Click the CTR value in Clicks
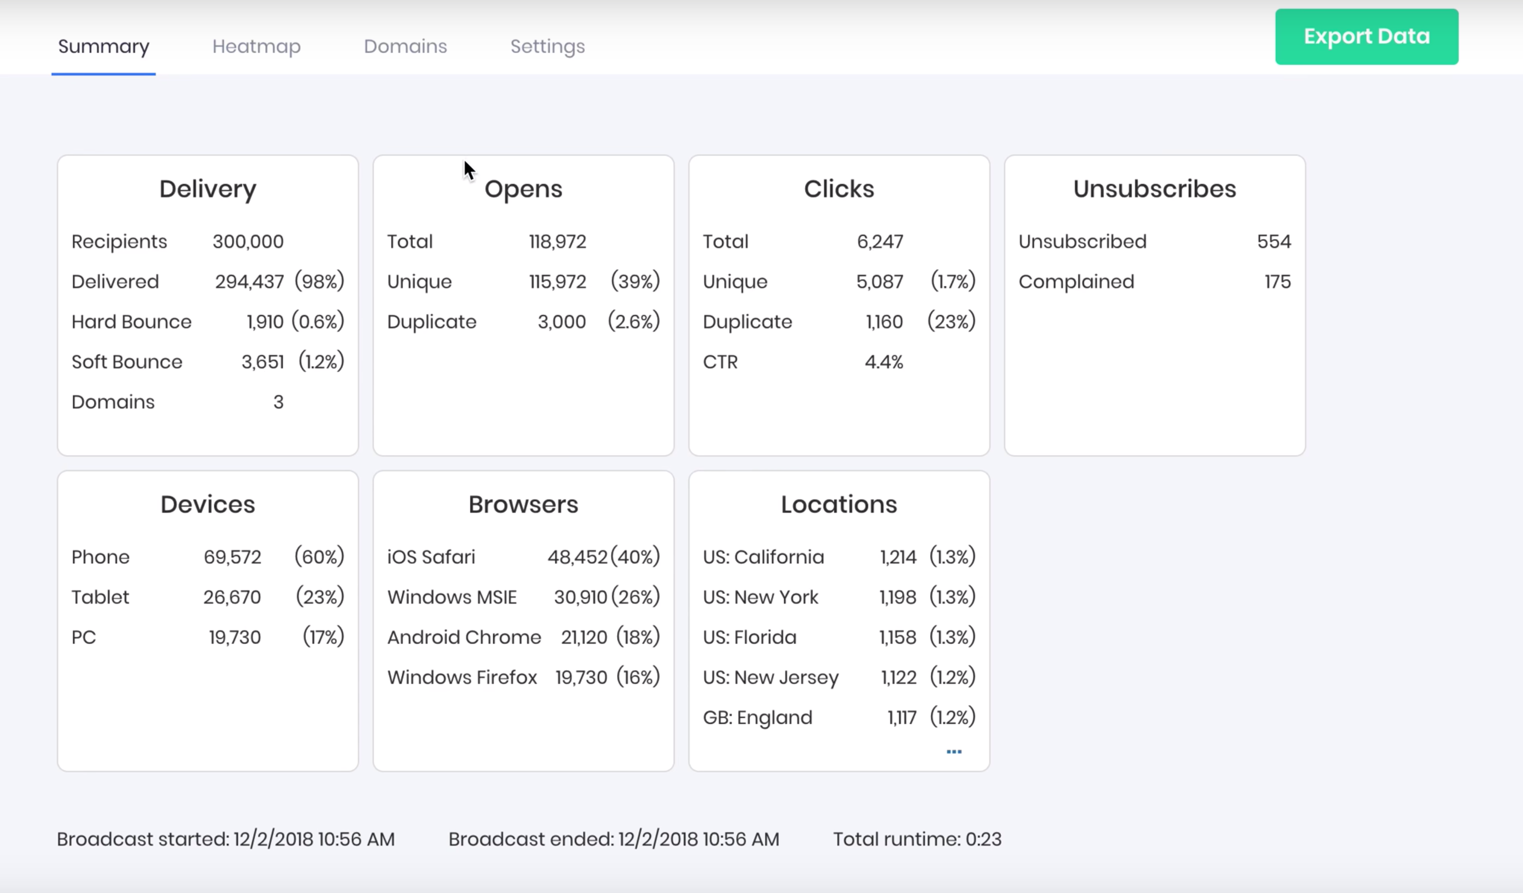Screen dimensions: 1523x893 point(883,362)
